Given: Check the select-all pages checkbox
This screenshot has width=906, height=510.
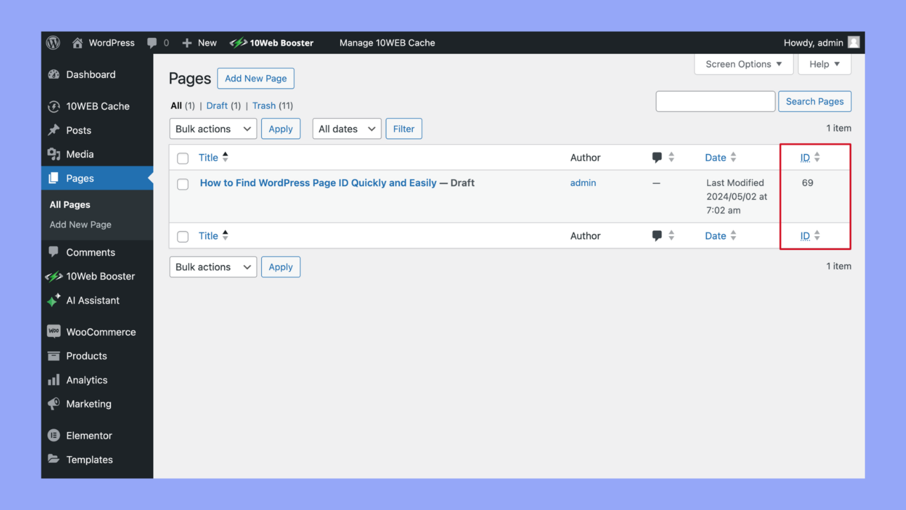Looking at the screenshot, I should 183,158.
